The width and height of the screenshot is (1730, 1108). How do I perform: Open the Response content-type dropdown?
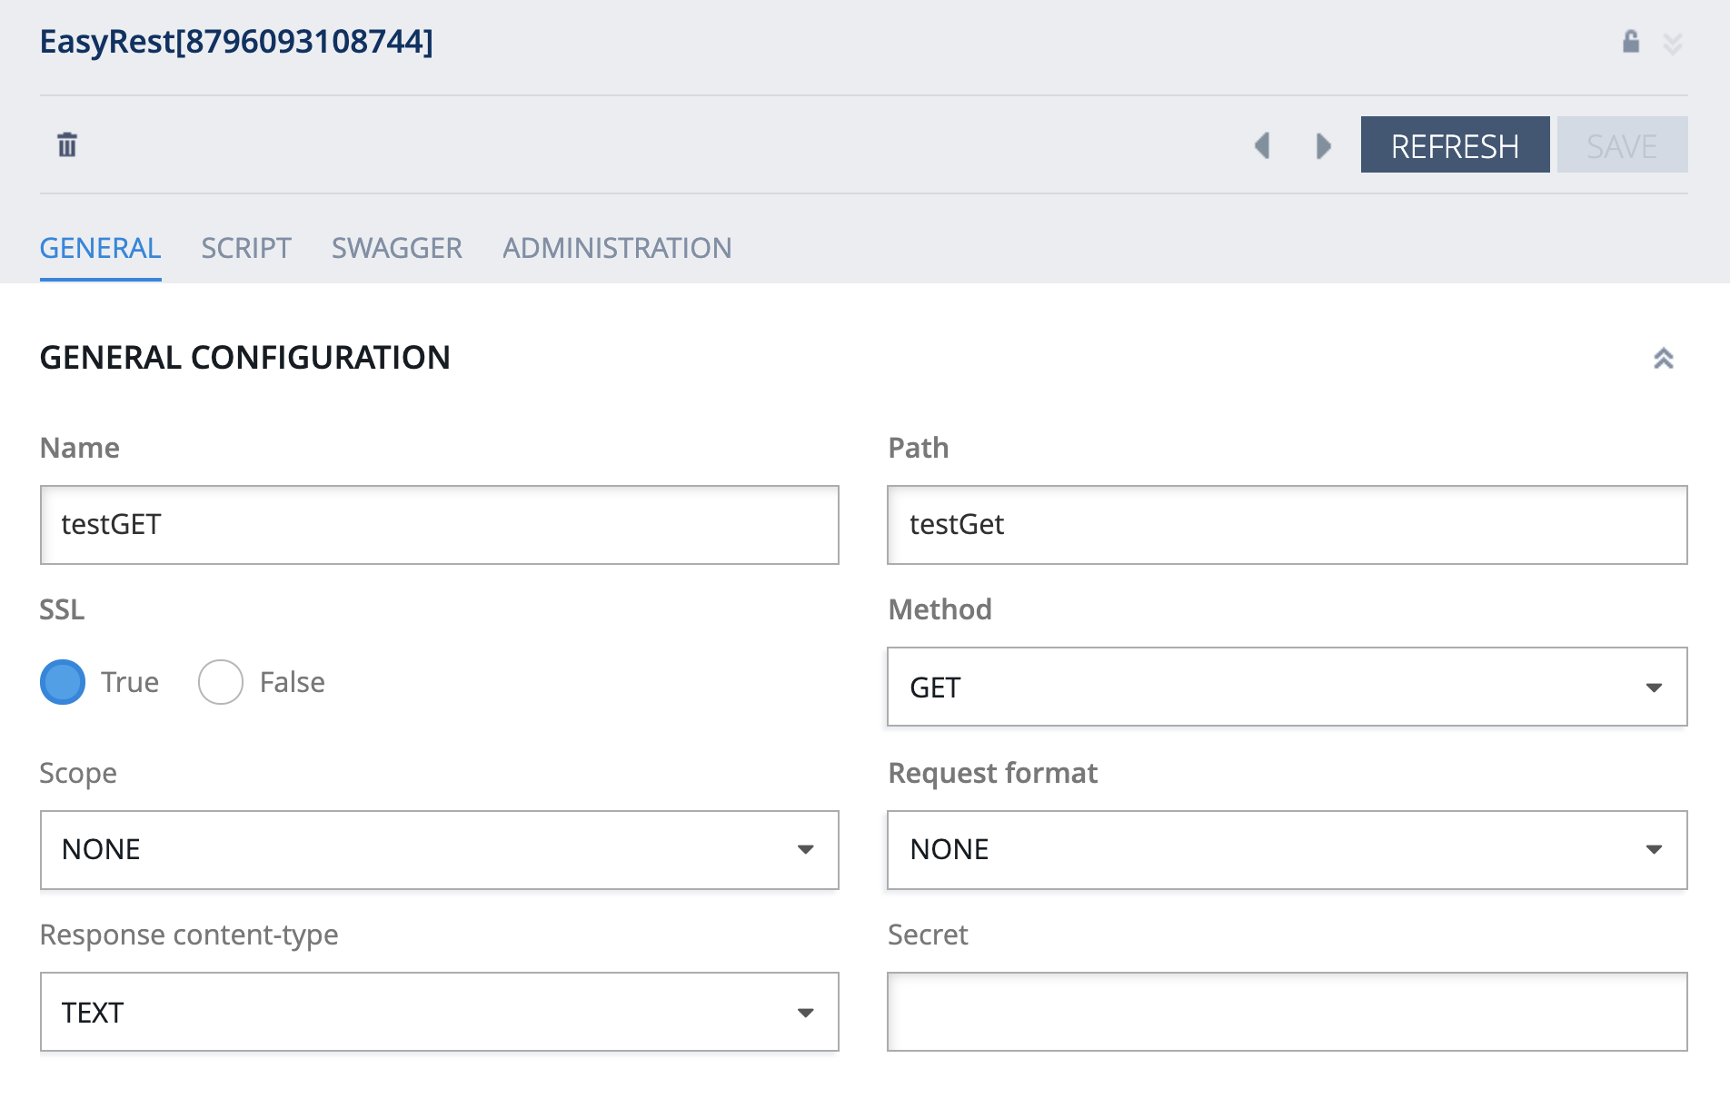point(439,1012)
